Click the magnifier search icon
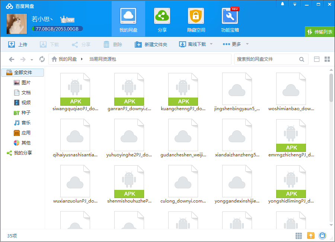Viewport: 335px width, 242px height. pyautogui.click(x=301, y=59)
